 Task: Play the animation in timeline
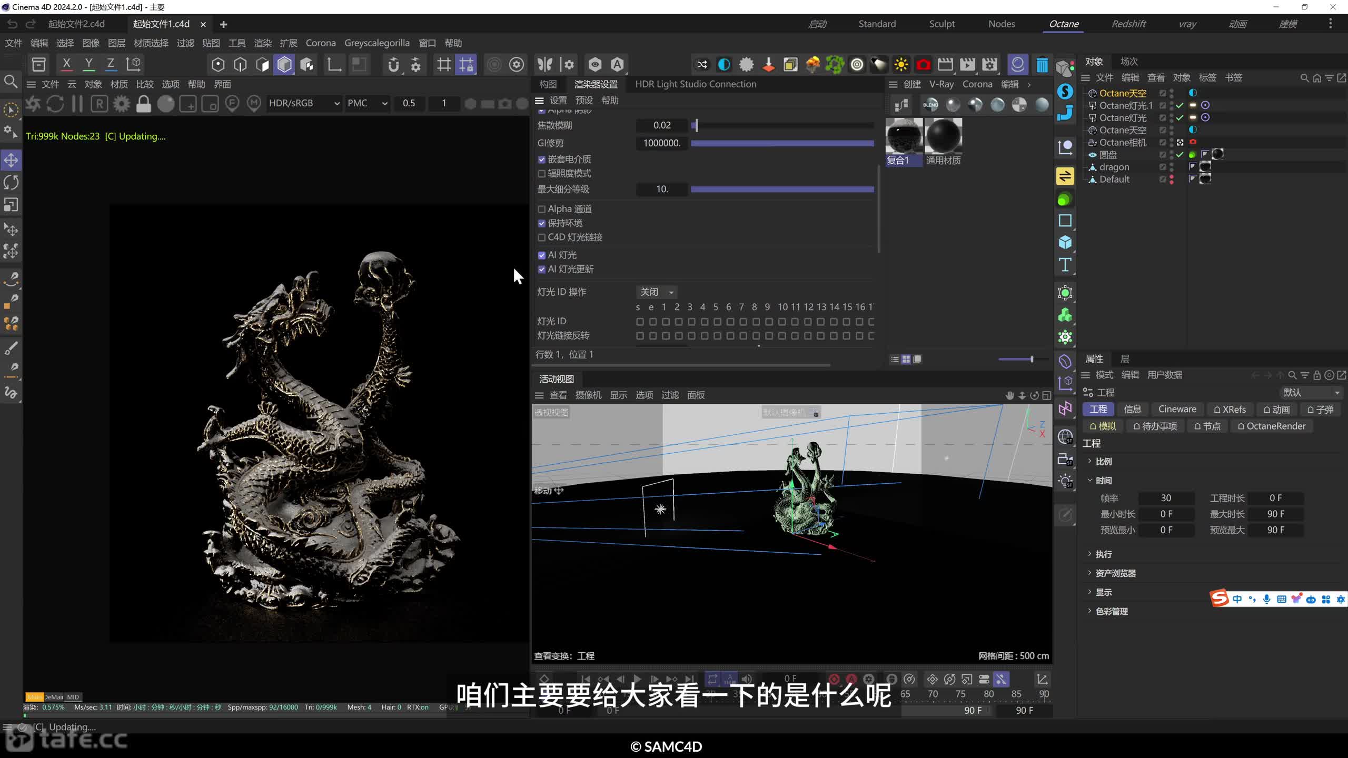pyautogui.click(x=637, y=679)
